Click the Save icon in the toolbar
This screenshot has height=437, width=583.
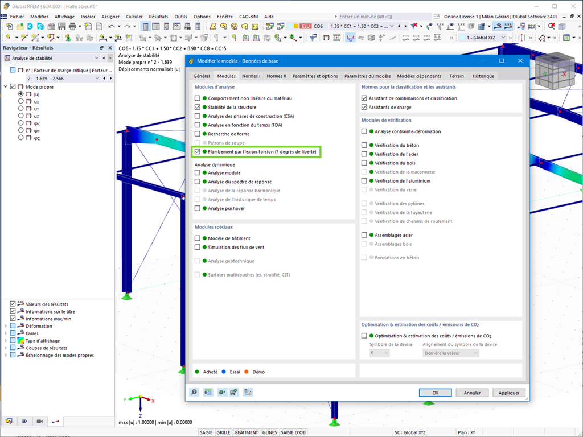click(x=62, y=27)
